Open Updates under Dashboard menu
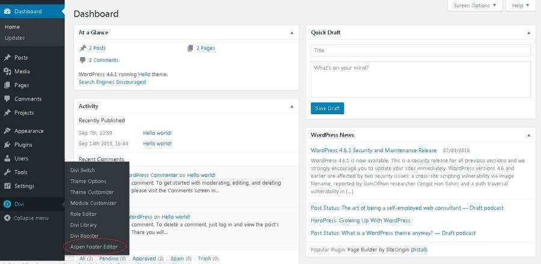The image size is (541, 264). [14, 38]
